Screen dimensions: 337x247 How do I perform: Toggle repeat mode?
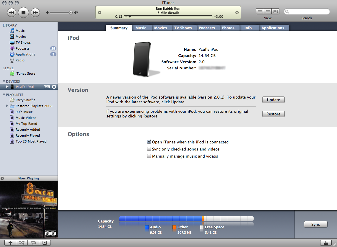33,243
